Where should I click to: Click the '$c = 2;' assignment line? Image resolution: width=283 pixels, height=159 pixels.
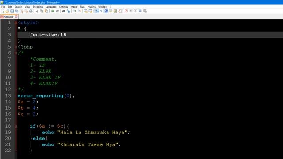point(28,114)
